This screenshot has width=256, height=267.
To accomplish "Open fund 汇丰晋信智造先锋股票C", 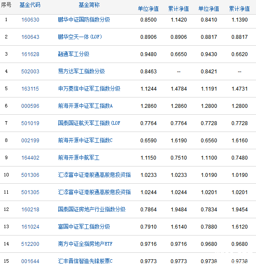I will pos(85,261).
